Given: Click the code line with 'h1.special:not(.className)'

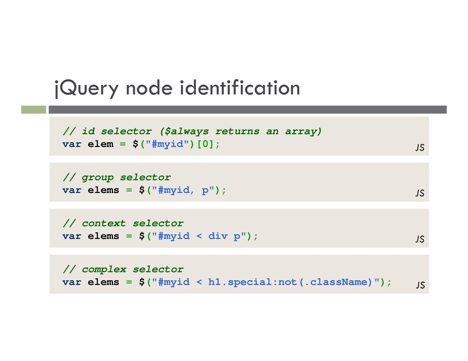Looking at the screenshot, I should [x=227, y=282].
